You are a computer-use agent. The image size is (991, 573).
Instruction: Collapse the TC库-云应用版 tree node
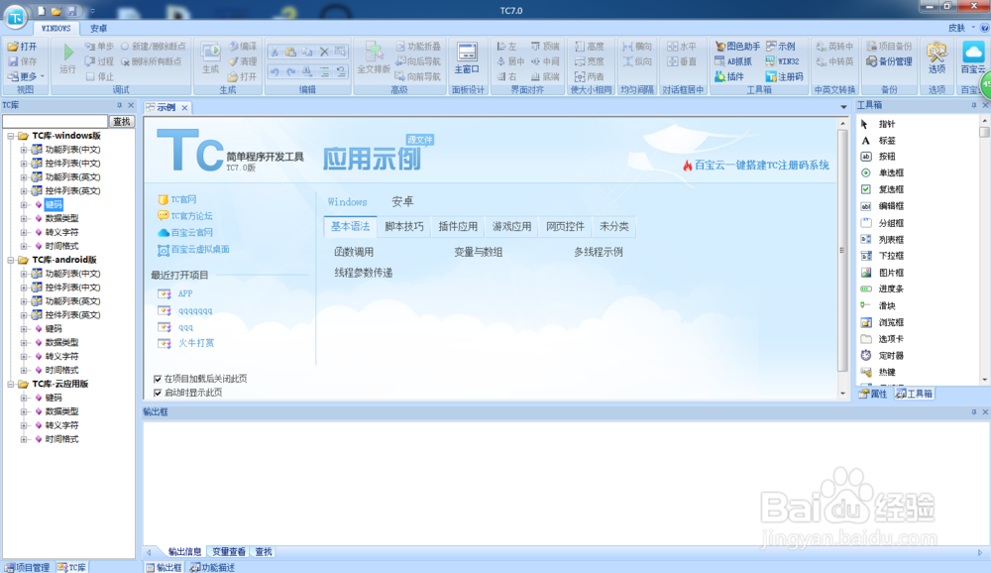(11, 384)
